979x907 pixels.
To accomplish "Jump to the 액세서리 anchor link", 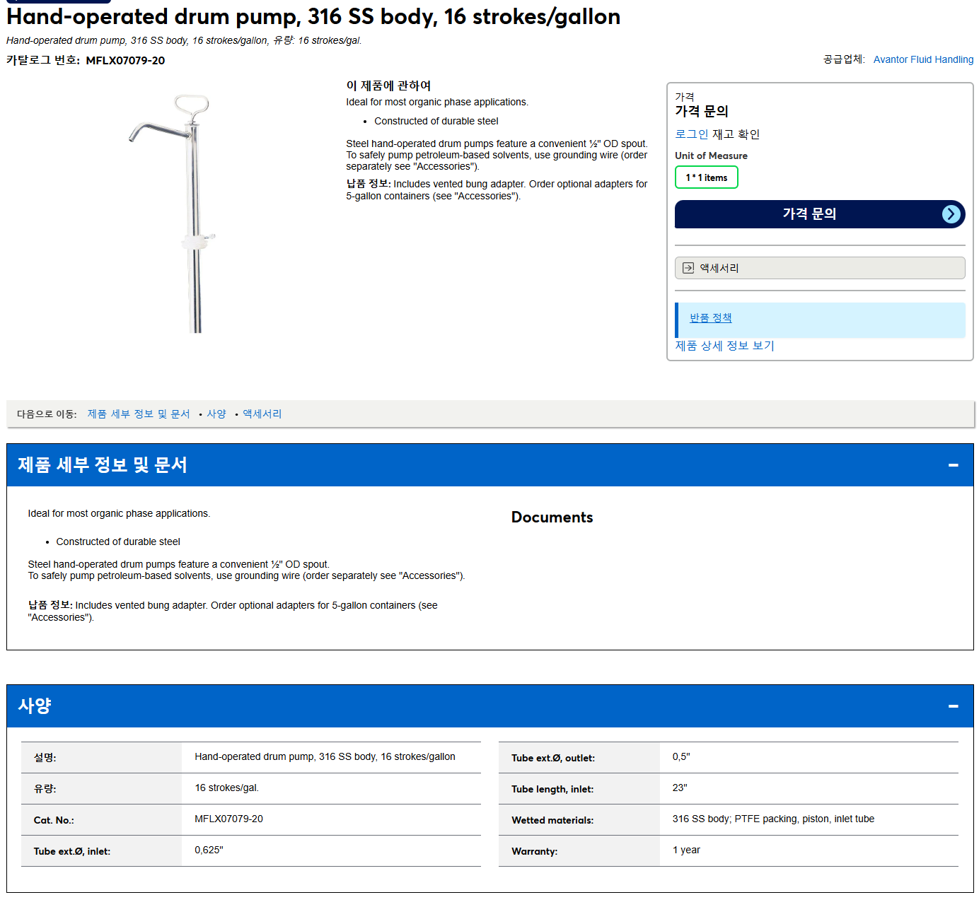I will point(262,414).
